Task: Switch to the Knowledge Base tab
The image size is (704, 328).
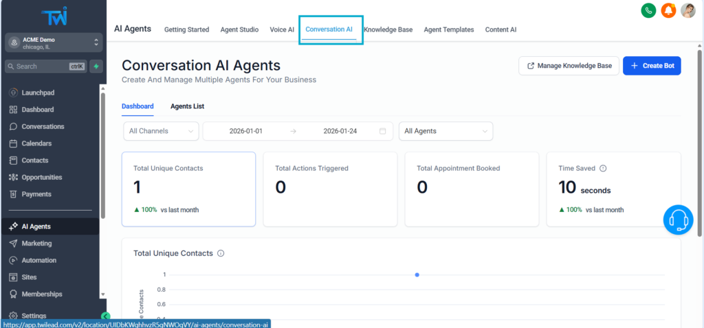Action: tap(388, 30)
